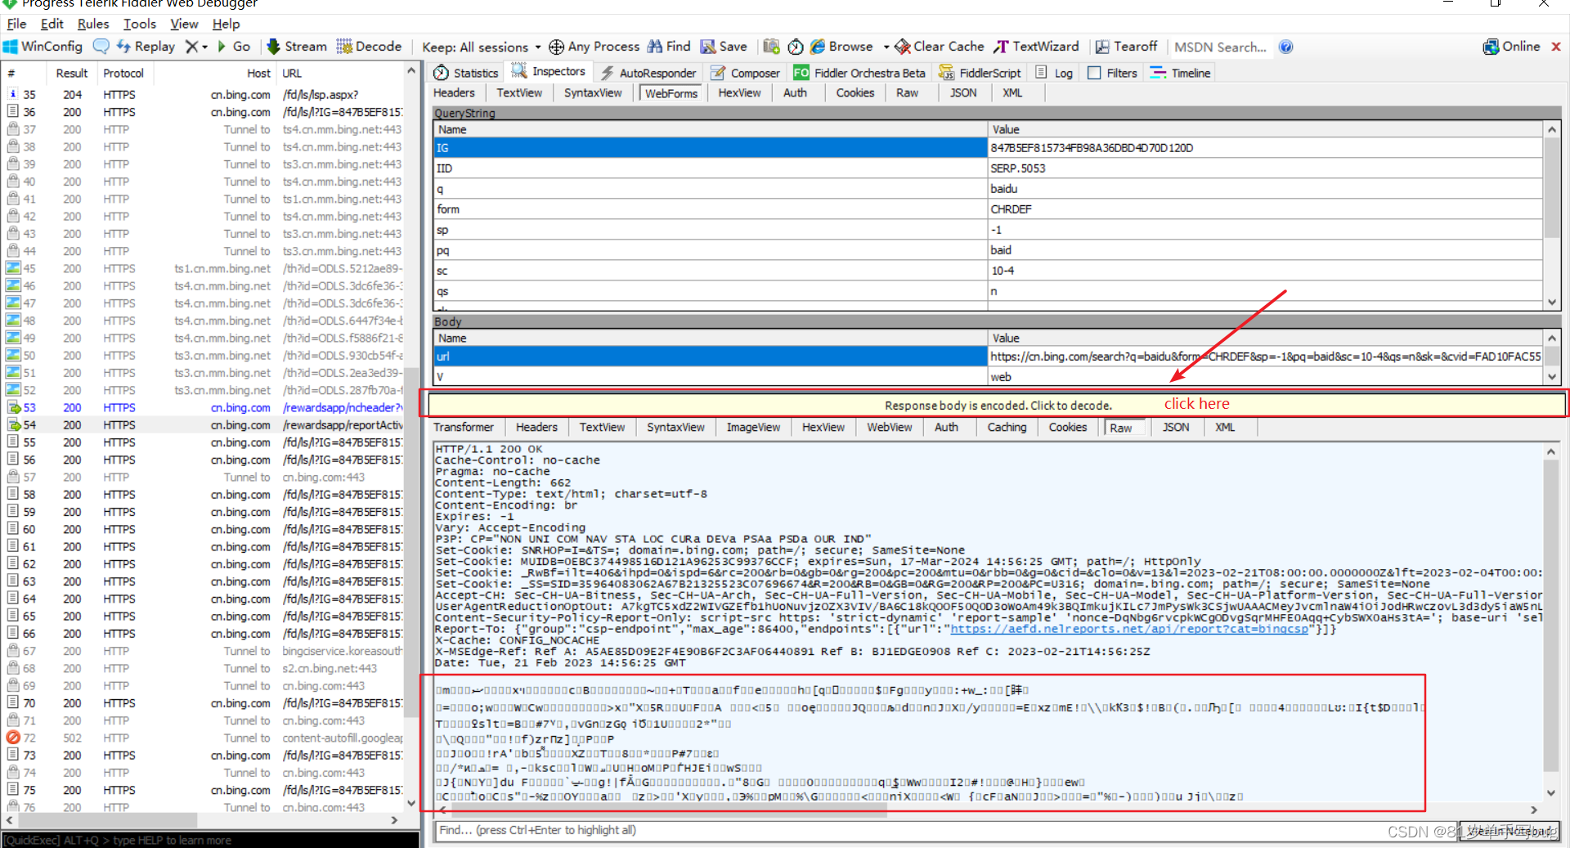Screen dimensions: 1570x848
Task: Open the aefd.nelreports.net report link
Action: 1129,629
